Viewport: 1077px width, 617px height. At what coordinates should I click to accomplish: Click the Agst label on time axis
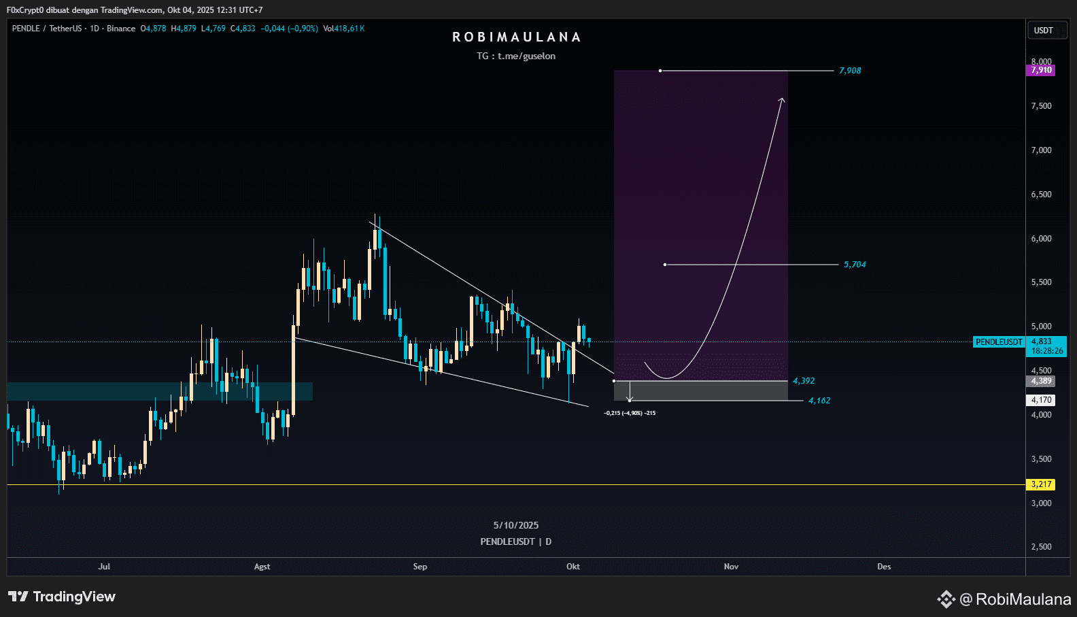click(x=262, y=567)
